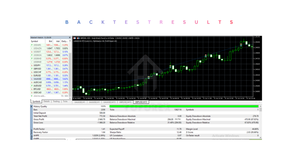Viewport: 285px width, 160px height.
Task: Click the XAUUSD down-arrow symbol icon
Action: 32,79
